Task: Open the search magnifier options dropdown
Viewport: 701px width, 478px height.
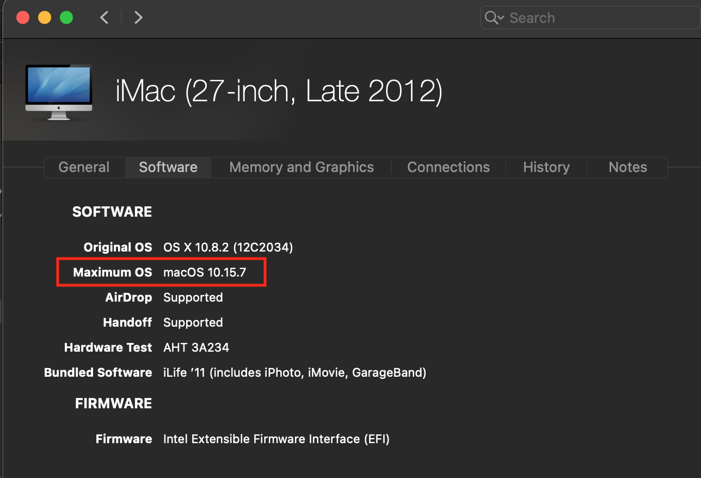Action: 494,18
